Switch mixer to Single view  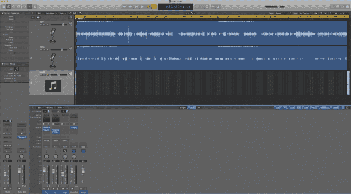[183, 108]
